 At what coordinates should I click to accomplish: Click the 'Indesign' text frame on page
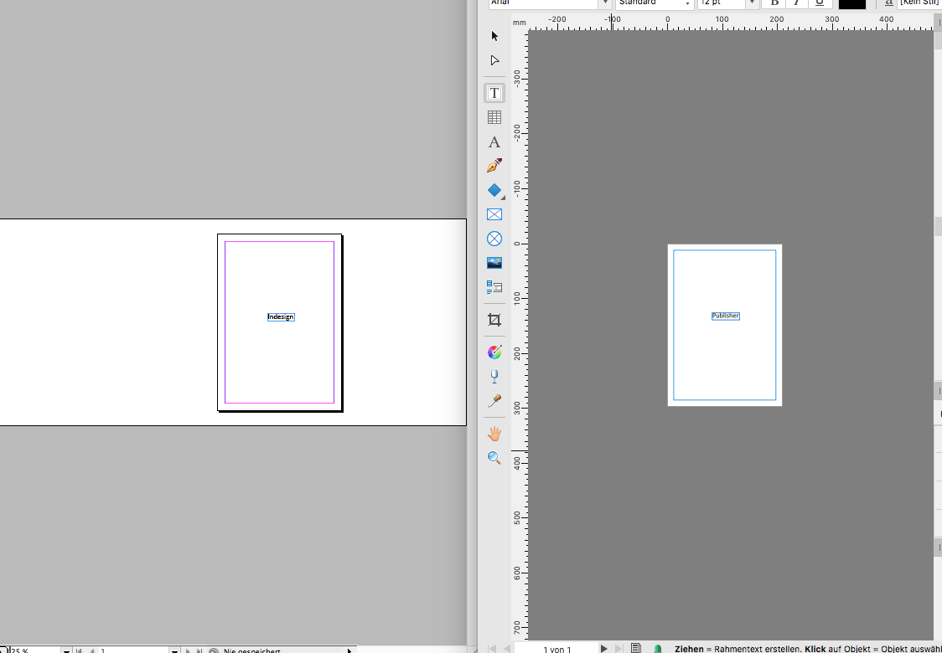[x=281, y=317]
